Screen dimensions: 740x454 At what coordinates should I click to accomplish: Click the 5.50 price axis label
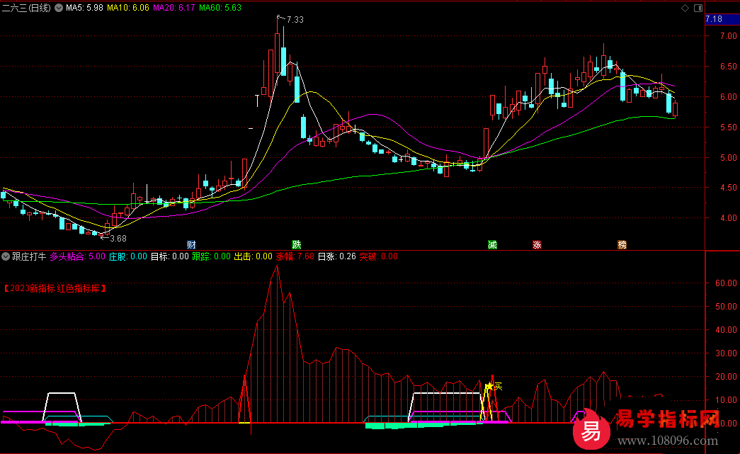[728, 127]
